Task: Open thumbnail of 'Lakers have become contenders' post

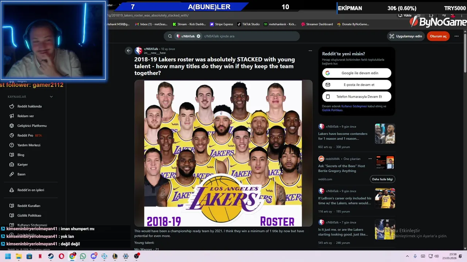Action: coord(385,134)
